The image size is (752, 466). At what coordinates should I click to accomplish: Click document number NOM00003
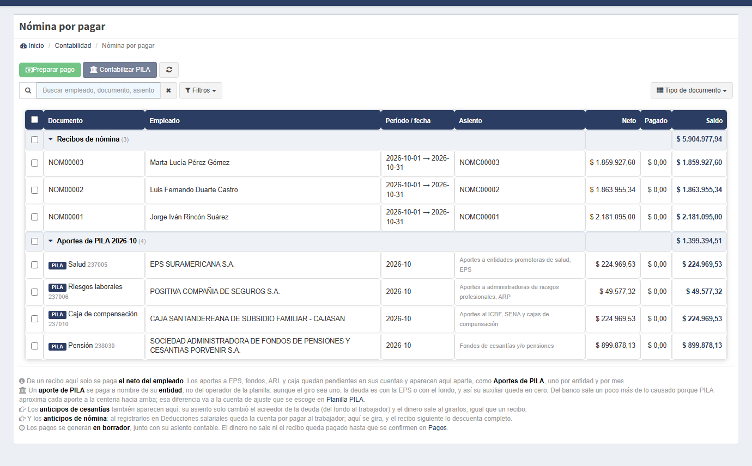(66, 162)
